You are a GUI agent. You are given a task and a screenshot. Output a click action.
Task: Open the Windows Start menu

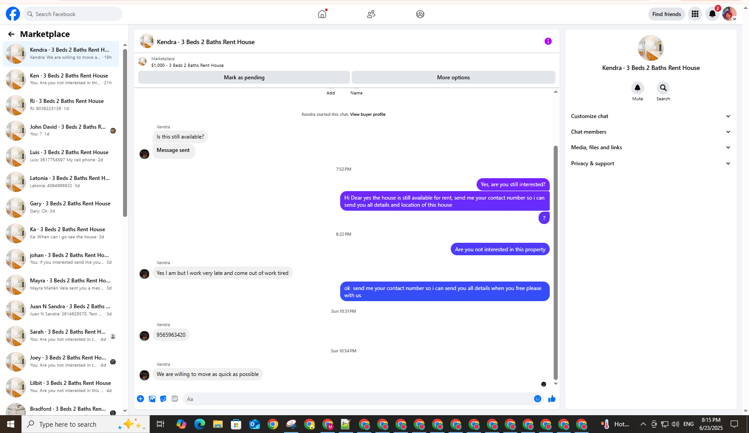(x=11, y=424)
